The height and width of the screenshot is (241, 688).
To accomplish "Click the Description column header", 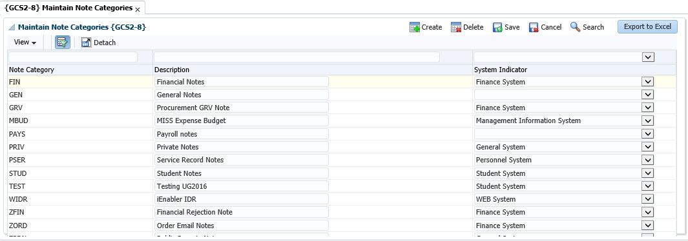I will [x=172, y=70].
